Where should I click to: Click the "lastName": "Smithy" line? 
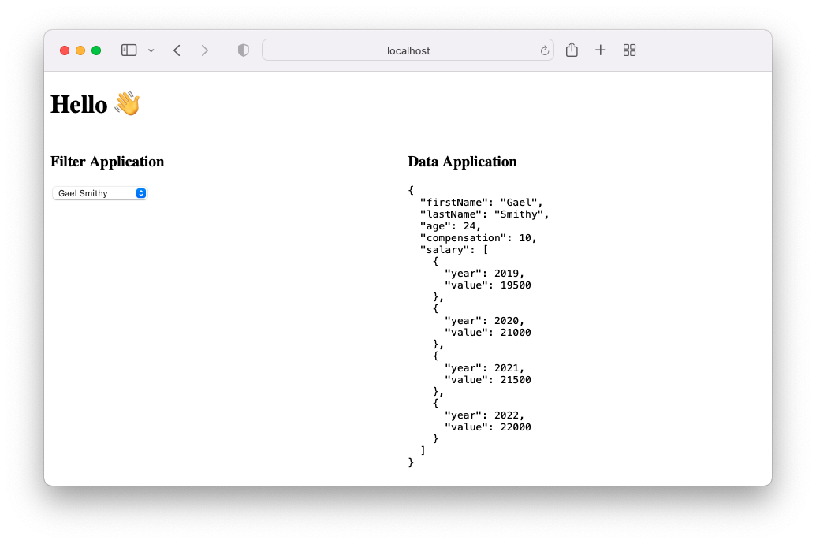[485, 214]
